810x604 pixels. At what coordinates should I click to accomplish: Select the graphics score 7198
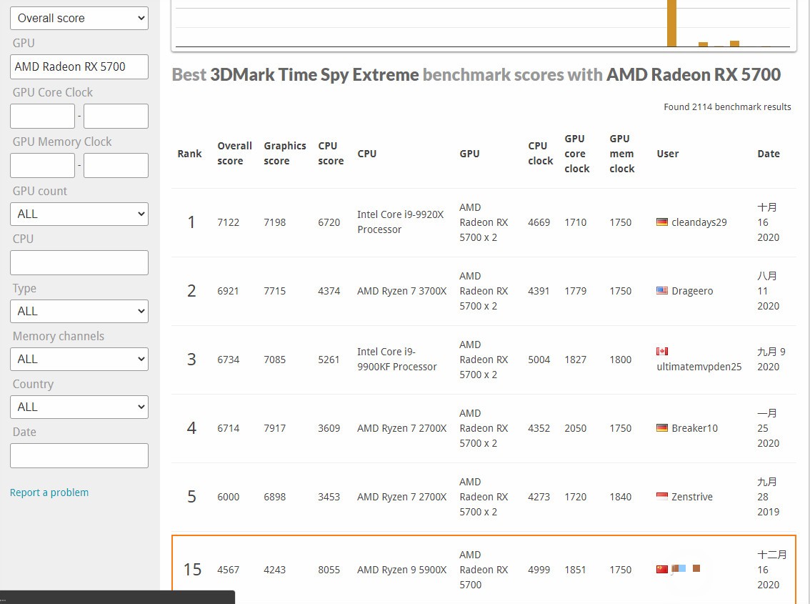point(275,222)
